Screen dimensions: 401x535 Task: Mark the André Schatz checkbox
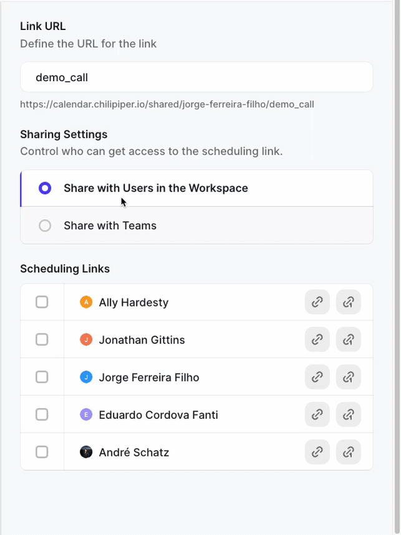pos(42,452)
